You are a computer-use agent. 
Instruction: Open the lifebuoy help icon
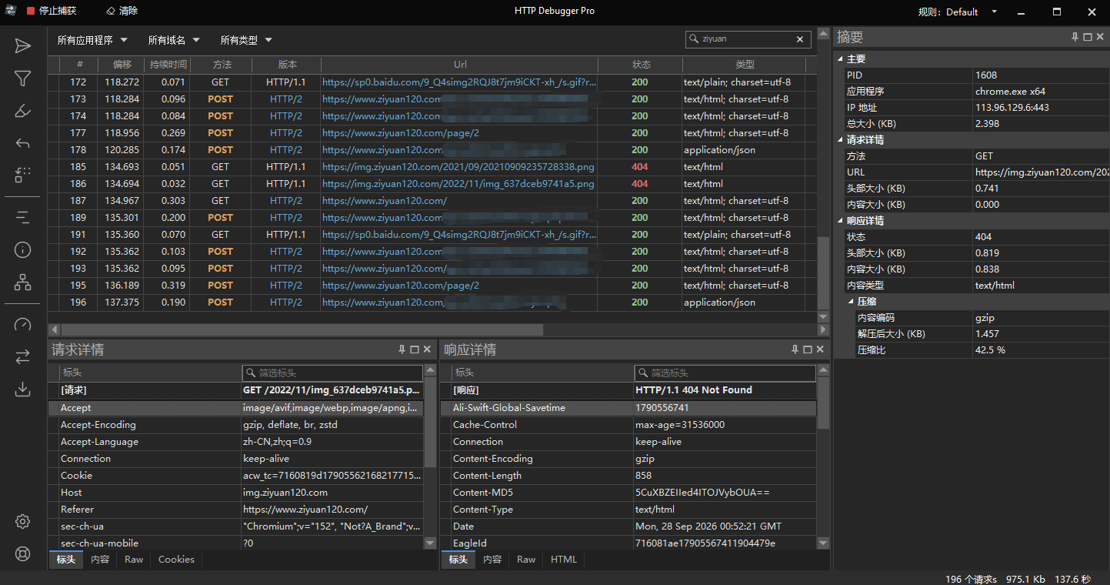pyautogui.click(x=23, y=553)
